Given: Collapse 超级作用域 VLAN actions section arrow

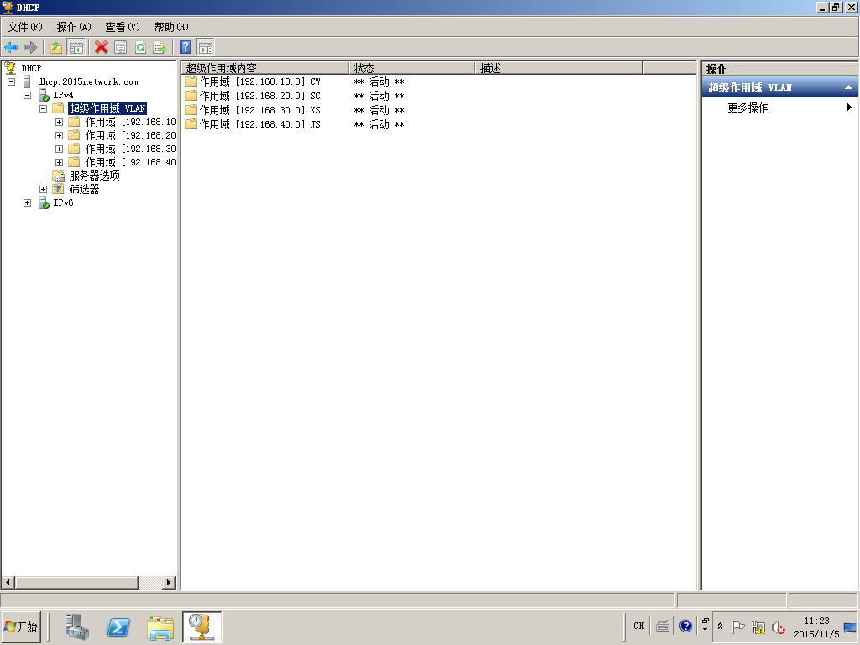Looking at the screenshot, I should click(x=848, y=87).
